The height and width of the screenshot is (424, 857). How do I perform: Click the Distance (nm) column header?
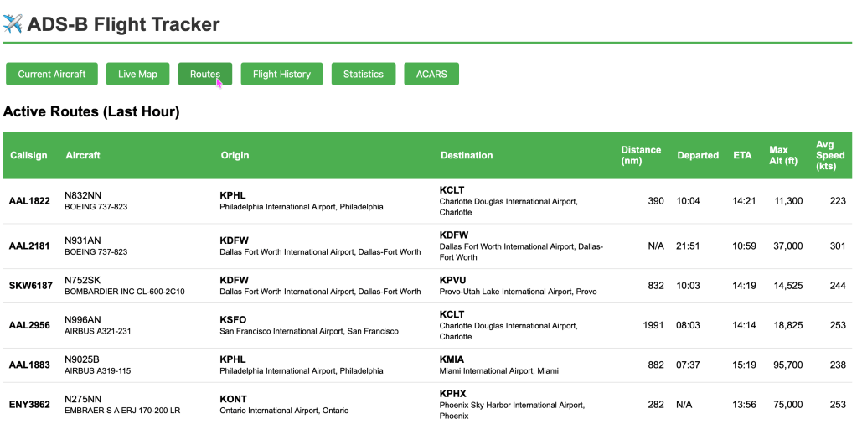click(x=641, y=155)
